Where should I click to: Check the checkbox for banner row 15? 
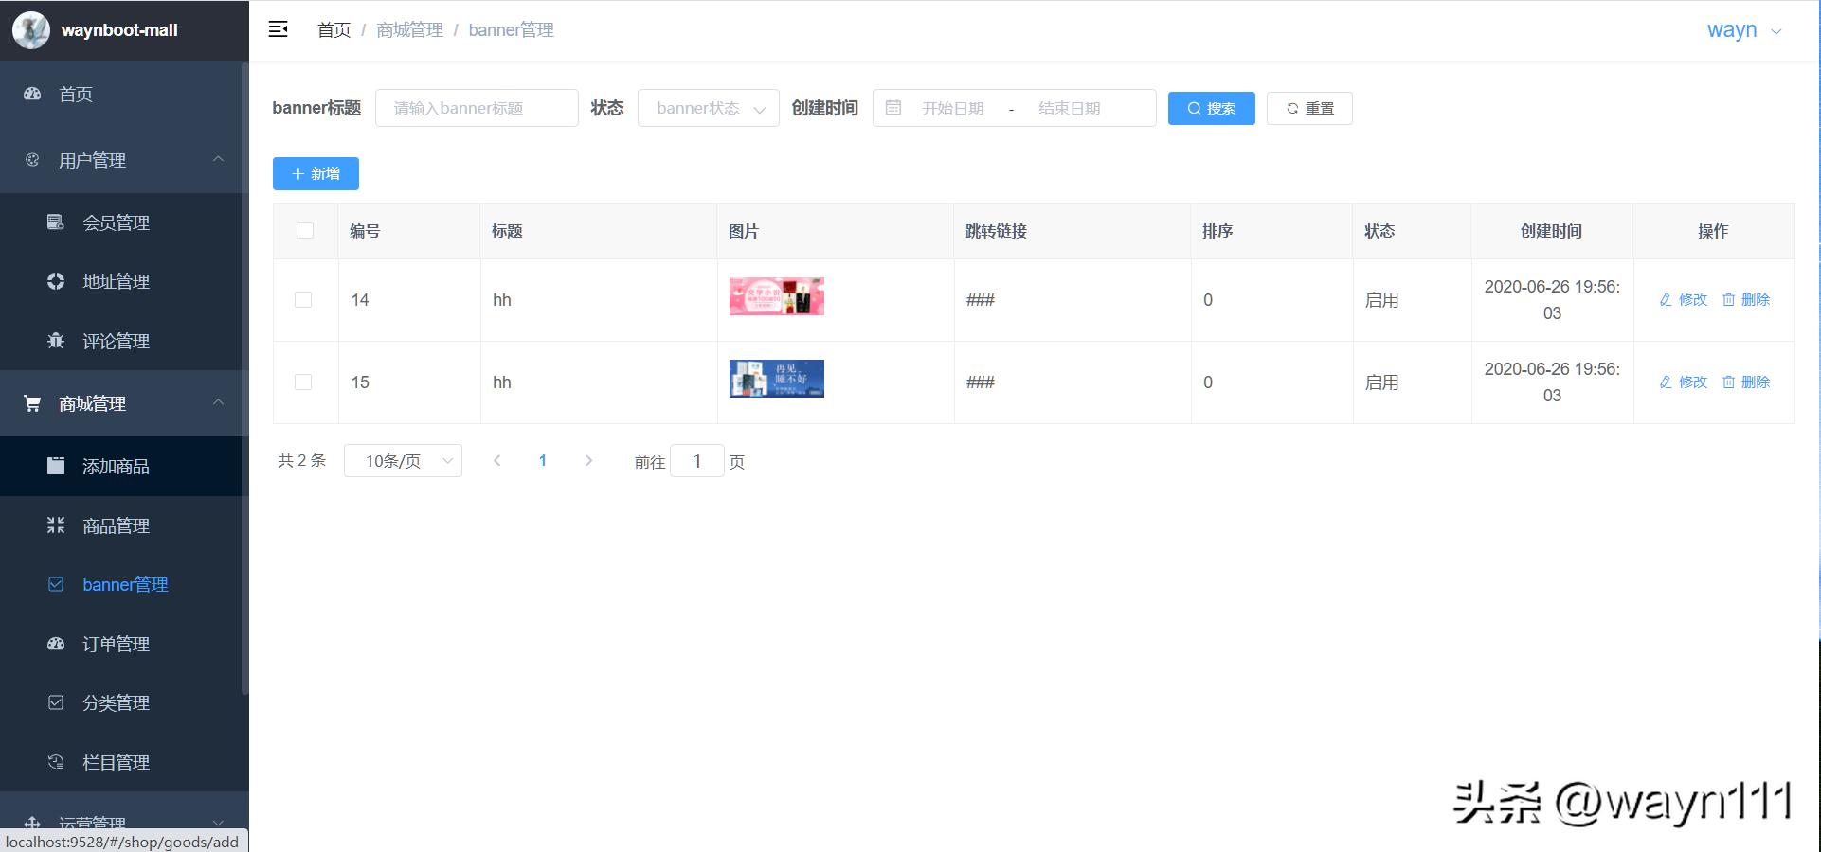pyautogui.click(x=303, y=382)
